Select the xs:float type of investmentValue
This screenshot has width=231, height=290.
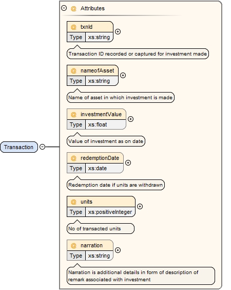coord(106,124)
